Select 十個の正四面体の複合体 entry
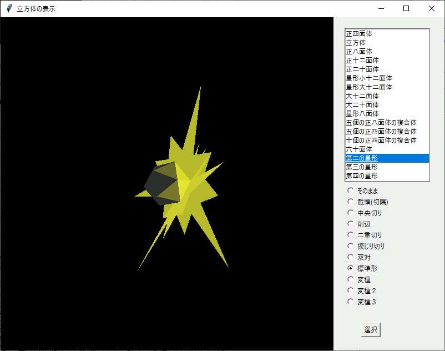The height and width of the screenshot is (351, 445). click(387, 141)
